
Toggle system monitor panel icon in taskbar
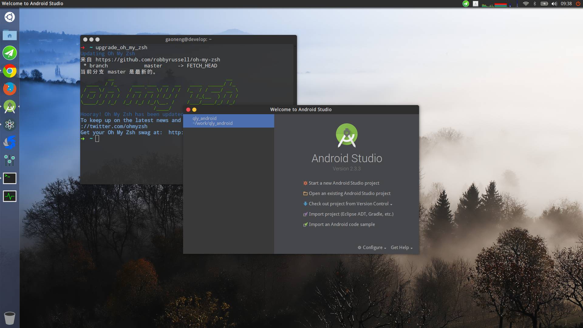pos(9,196)
